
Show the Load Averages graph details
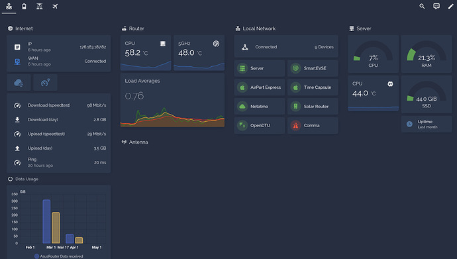click(x=173, y=100)
